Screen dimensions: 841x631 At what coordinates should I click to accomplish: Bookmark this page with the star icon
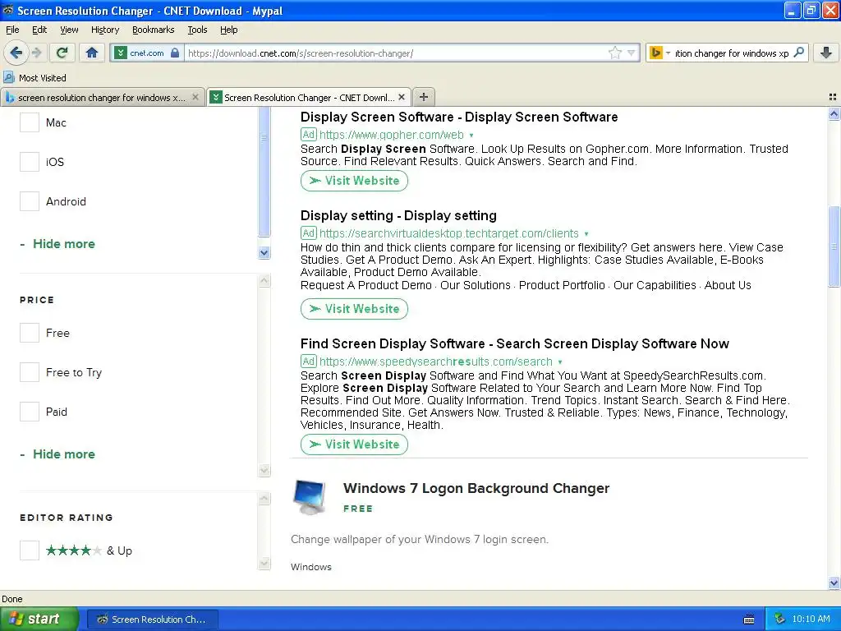pos(614,53)
